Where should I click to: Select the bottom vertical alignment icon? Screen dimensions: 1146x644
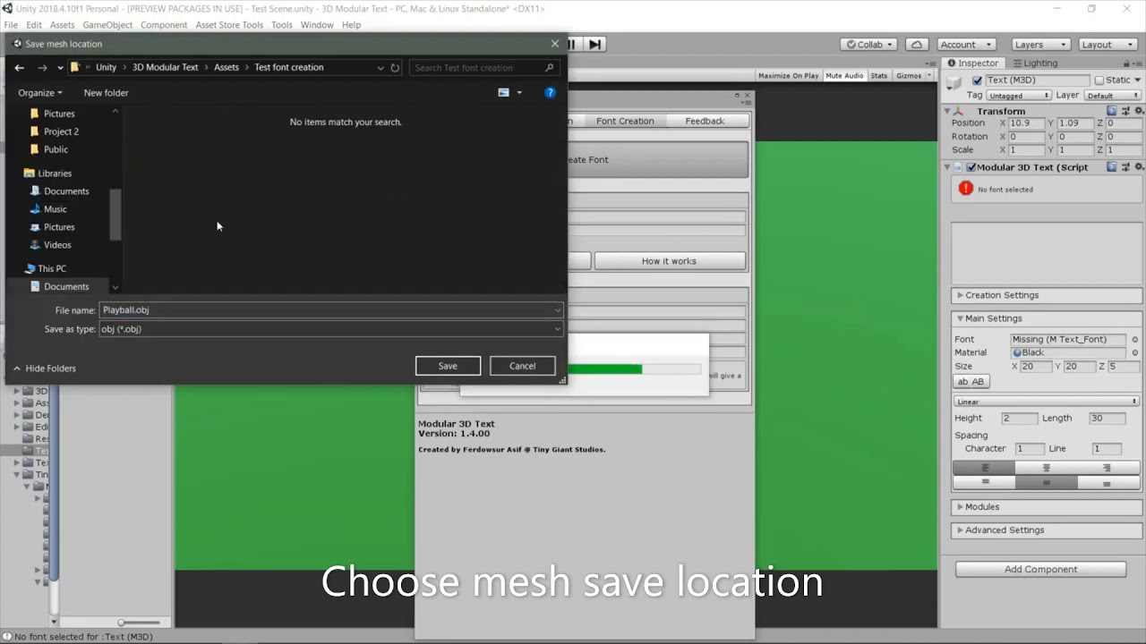[1108, 482]
